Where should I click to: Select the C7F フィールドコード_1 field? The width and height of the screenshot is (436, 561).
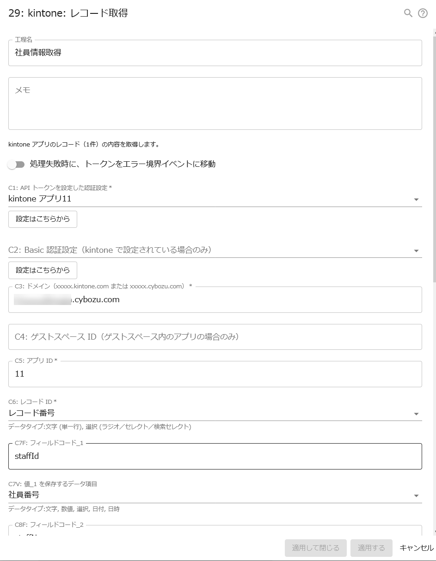[215, 456]
